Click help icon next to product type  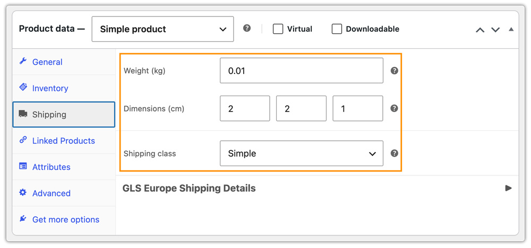tap(247, 29)
